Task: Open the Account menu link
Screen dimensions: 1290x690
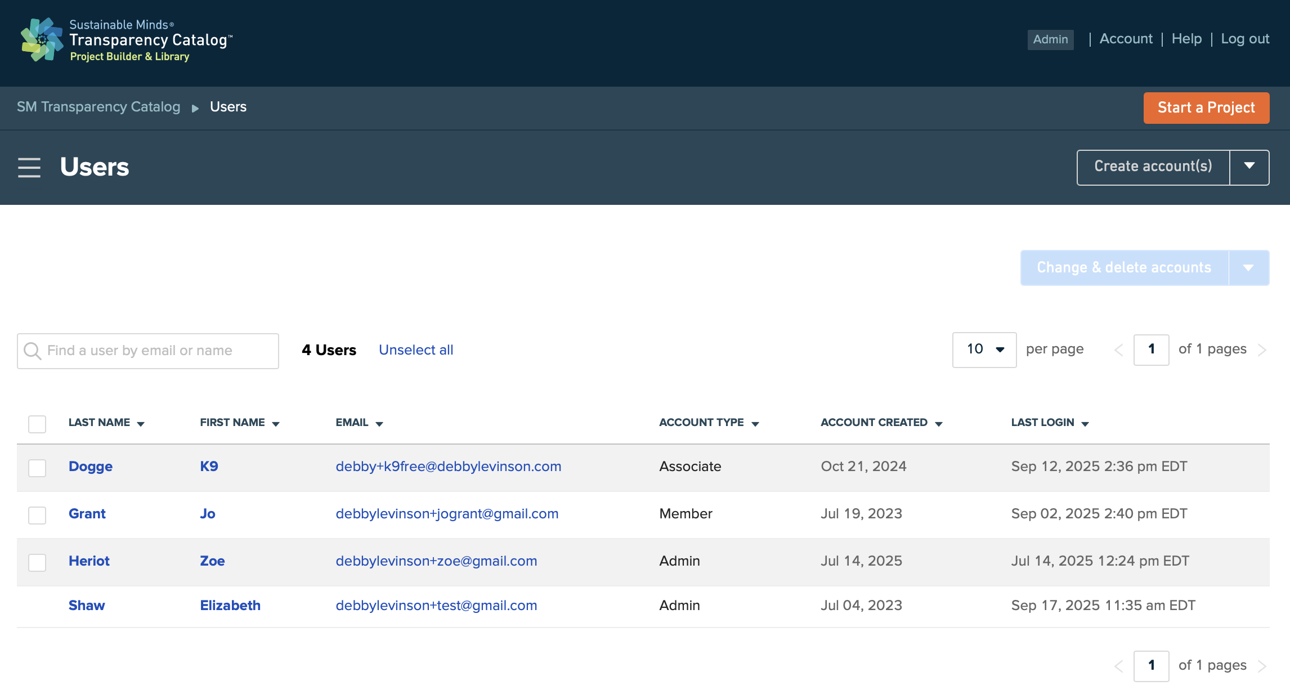Action: click(x=1126, y=39)
